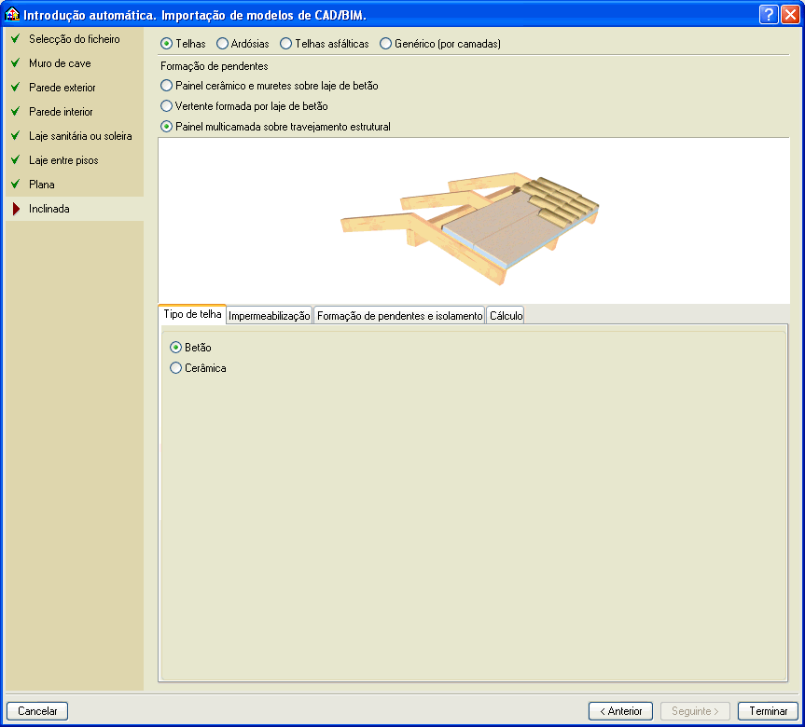This screenshot has width=805, height=727.
Task: Select the Cerâmica tile type
Action: 175,368
